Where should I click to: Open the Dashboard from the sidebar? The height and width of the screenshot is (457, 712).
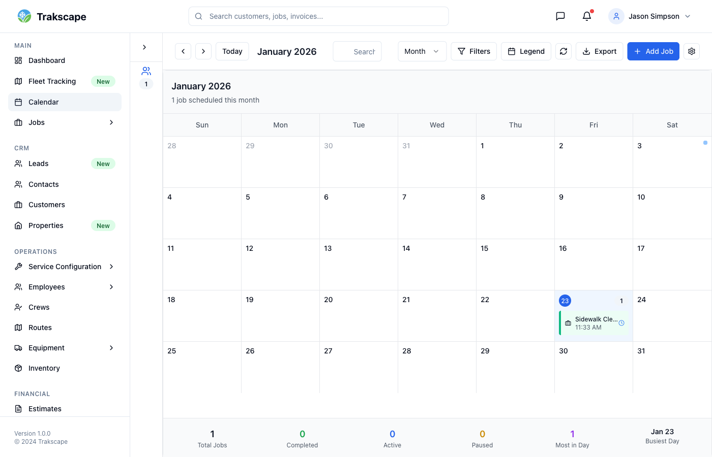[x=47, y=60]
